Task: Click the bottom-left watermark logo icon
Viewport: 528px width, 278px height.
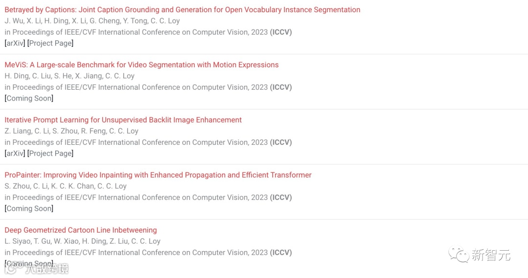Action: pyautogui.click(x=12, y=268)
